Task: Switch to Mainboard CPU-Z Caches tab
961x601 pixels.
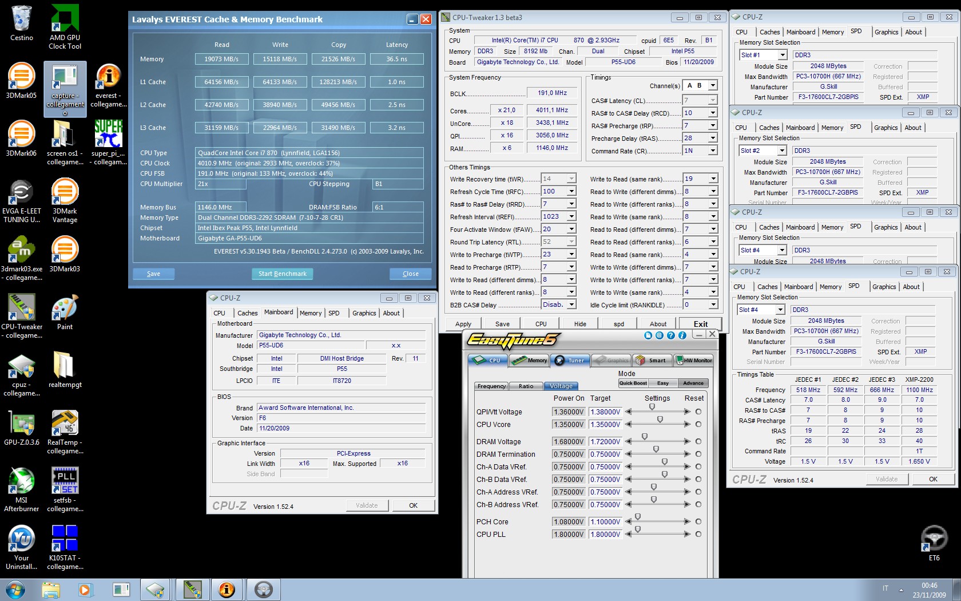Action: (247, 313)
